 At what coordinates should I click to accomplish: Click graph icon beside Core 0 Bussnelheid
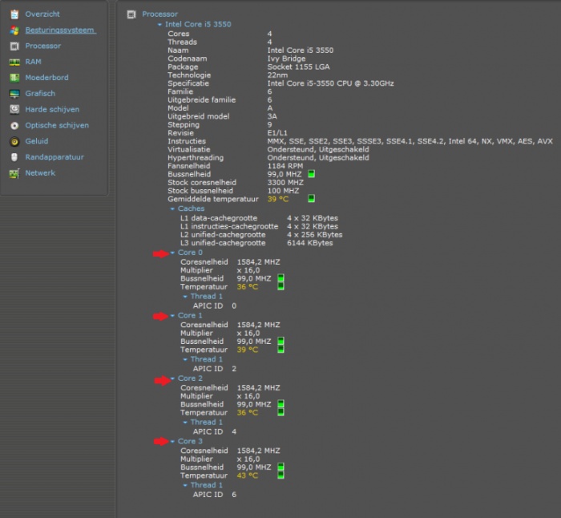pyautogui.click(x=280, y=278)
